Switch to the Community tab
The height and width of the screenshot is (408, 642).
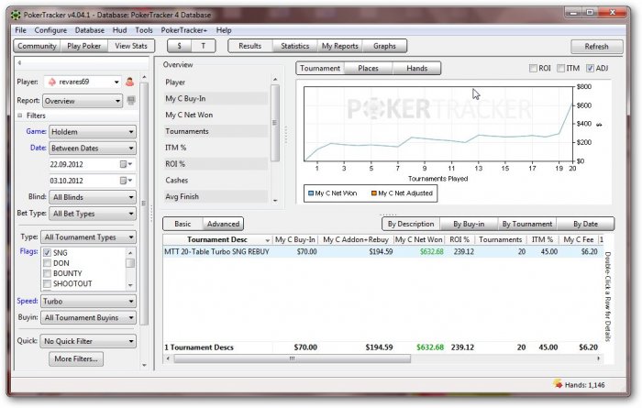click(37, 46)
